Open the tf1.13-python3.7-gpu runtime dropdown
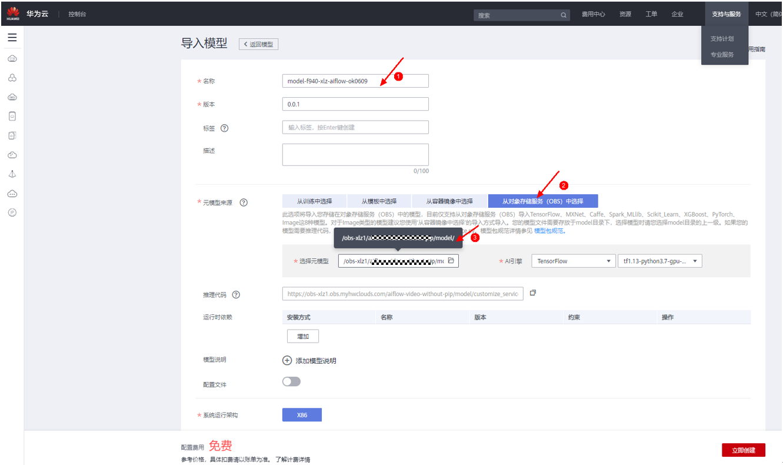The height and width of the screenshot is (465, 783). (x=659, y=261)
